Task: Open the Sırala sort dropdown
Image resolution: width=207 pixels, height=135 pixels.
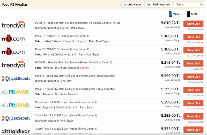Action: click(x=189, y=4)
